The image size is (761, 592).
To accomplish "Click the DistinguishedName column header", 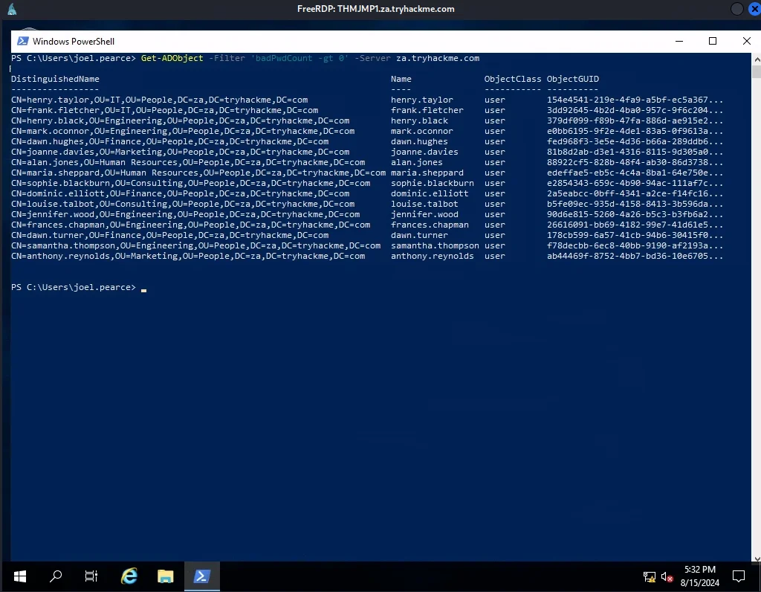I will tap(55, 79).
